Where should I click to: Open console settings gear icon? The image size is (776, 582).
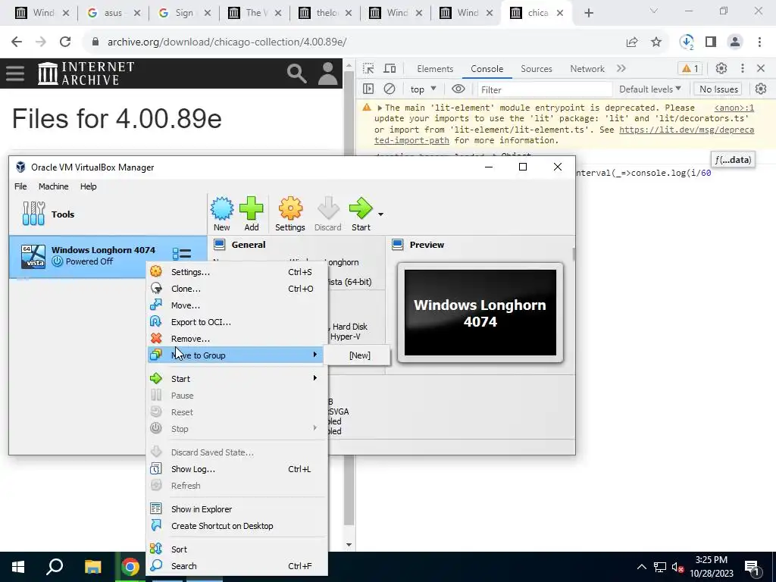pyautogui.click(x=761, y=89)
